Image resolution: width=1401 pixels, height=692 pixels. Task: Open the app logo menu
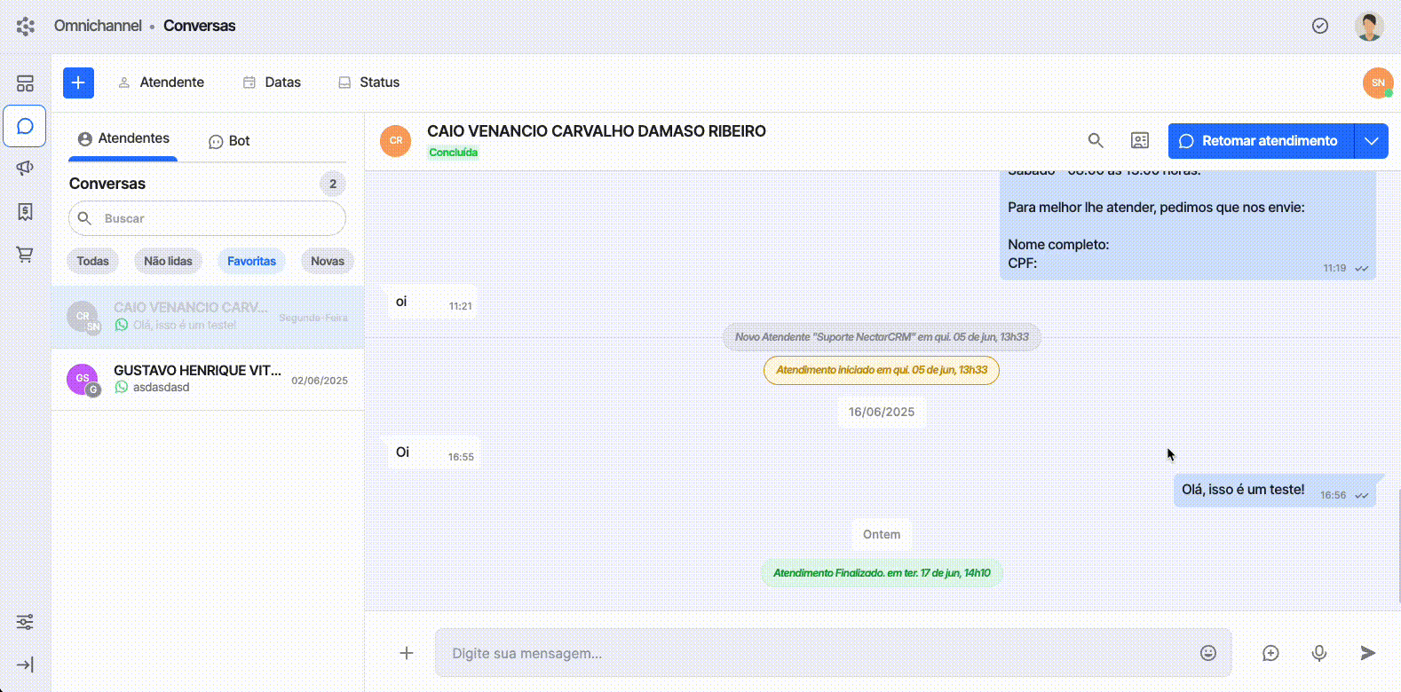26,27
